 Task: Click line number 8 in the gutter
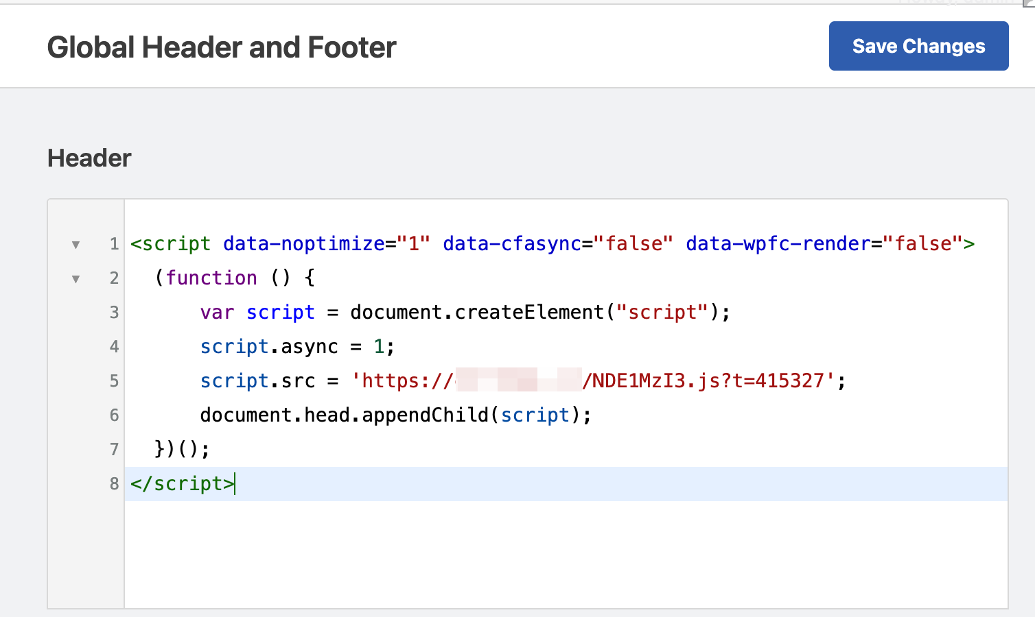[x=114, y=484]
